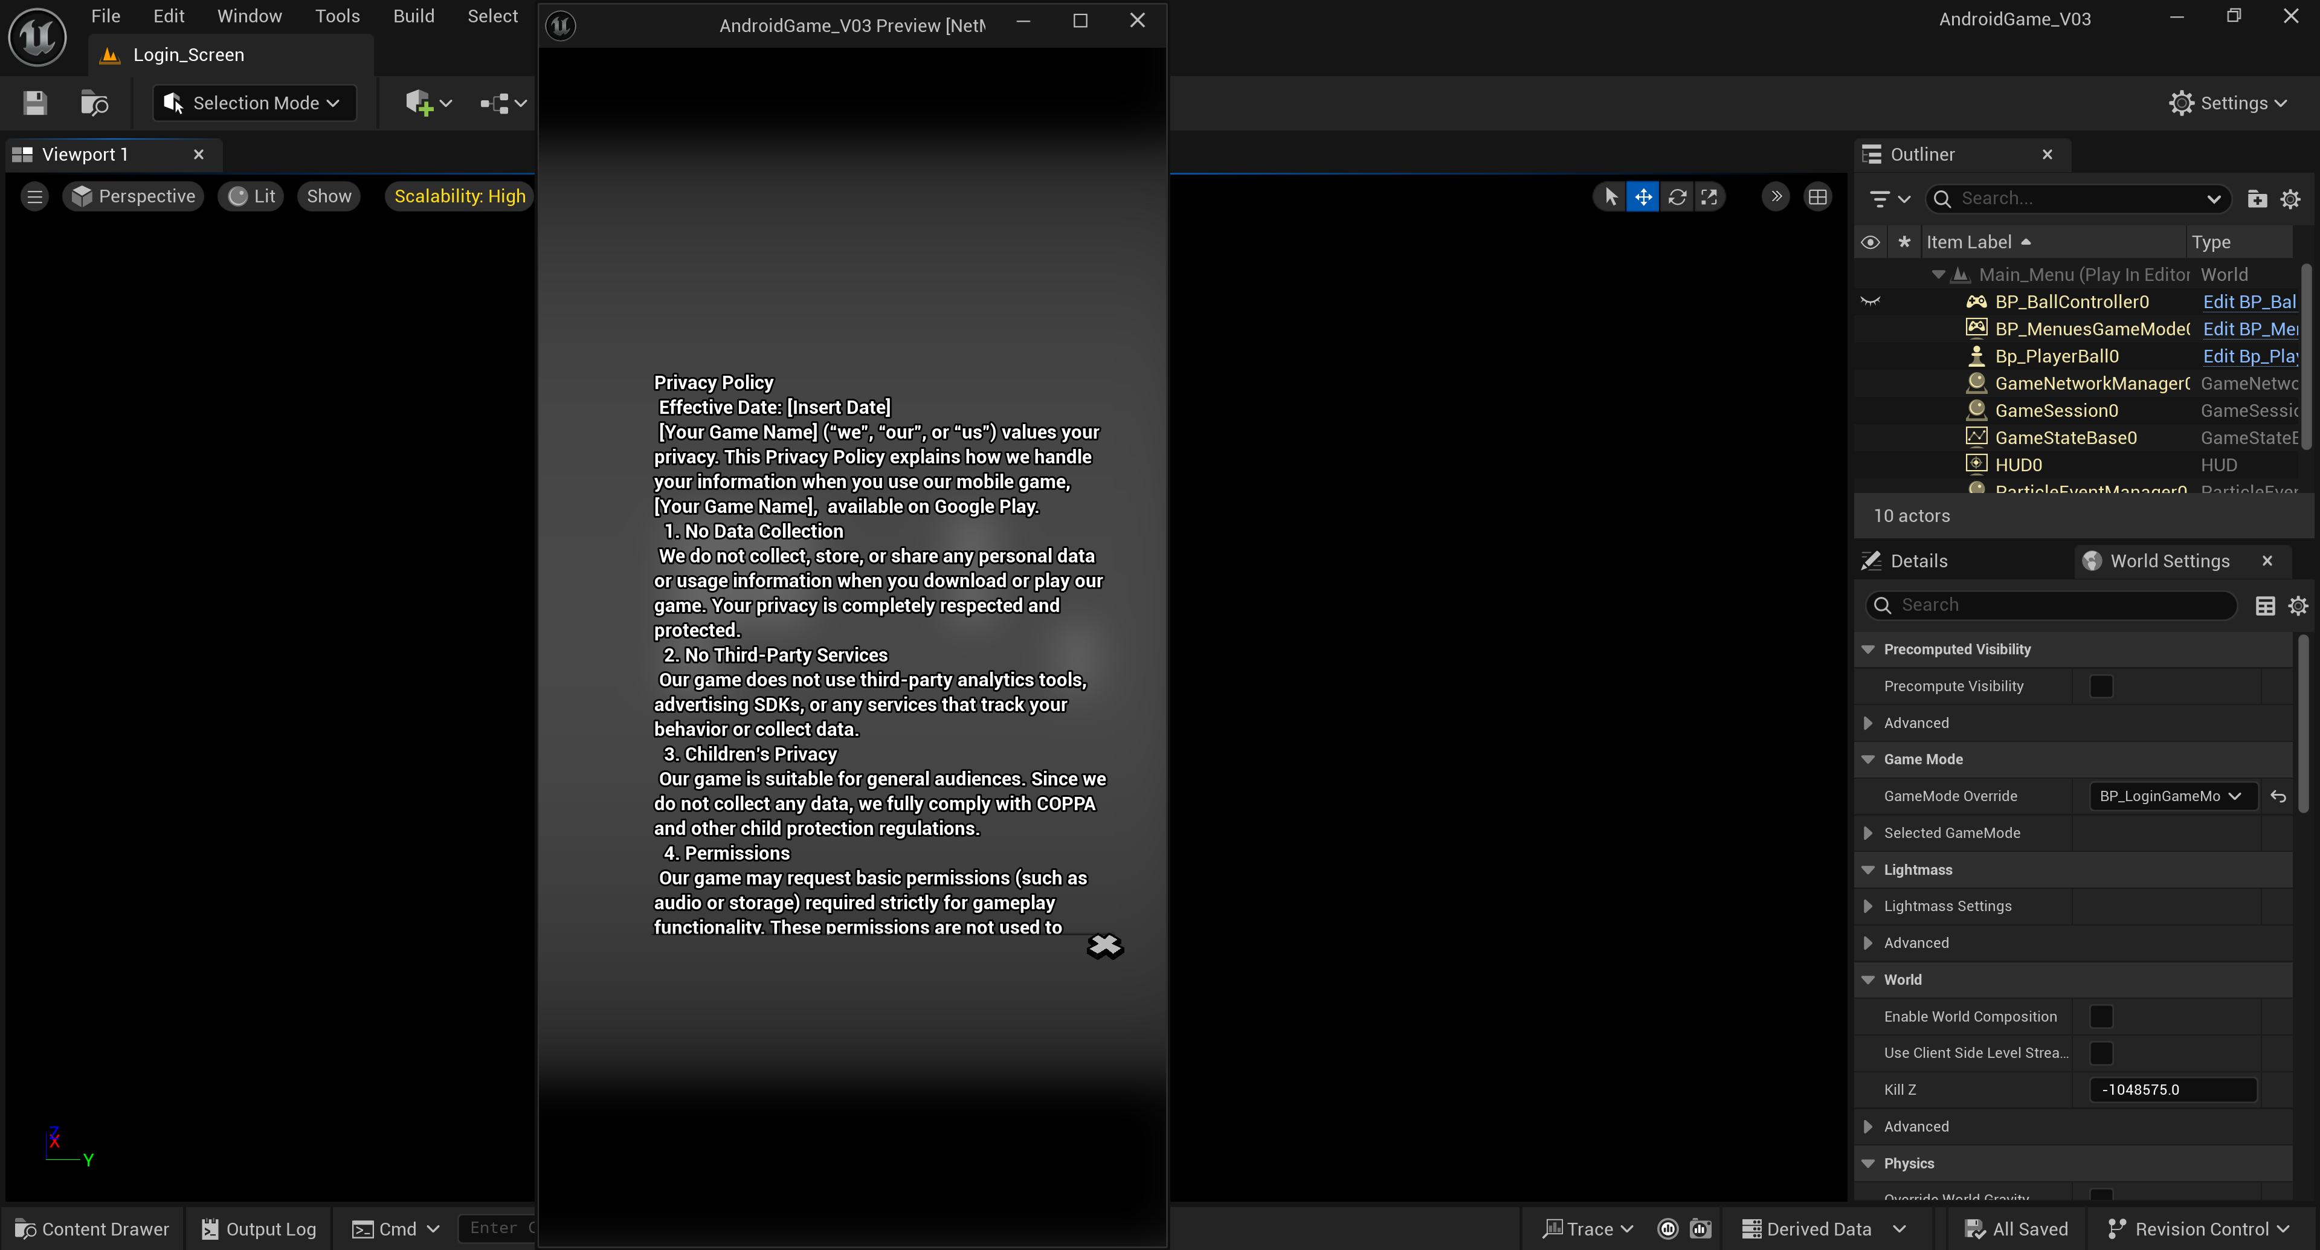2320x1250 pixels.
Task: Open the Tools menu
Action: (337, 16)
